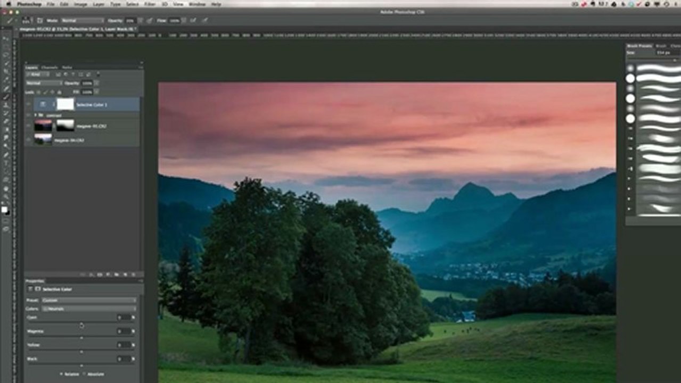Switch to the Paths tab
The image size is (681, 383).
(x=67, y=68)
